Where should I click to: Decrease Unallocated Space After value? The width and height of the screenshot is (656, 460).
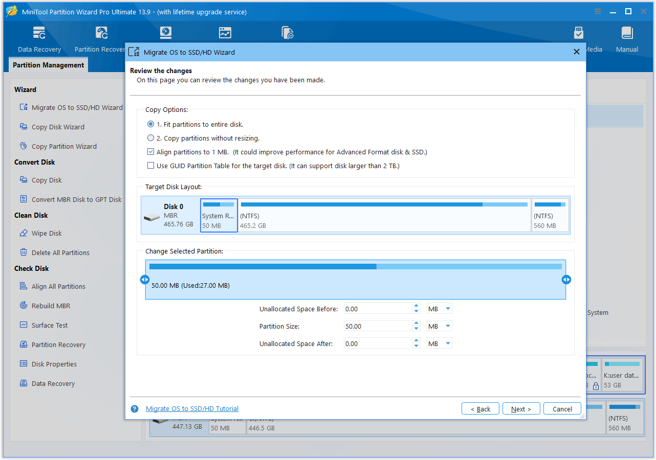click(x=417, y=346)
